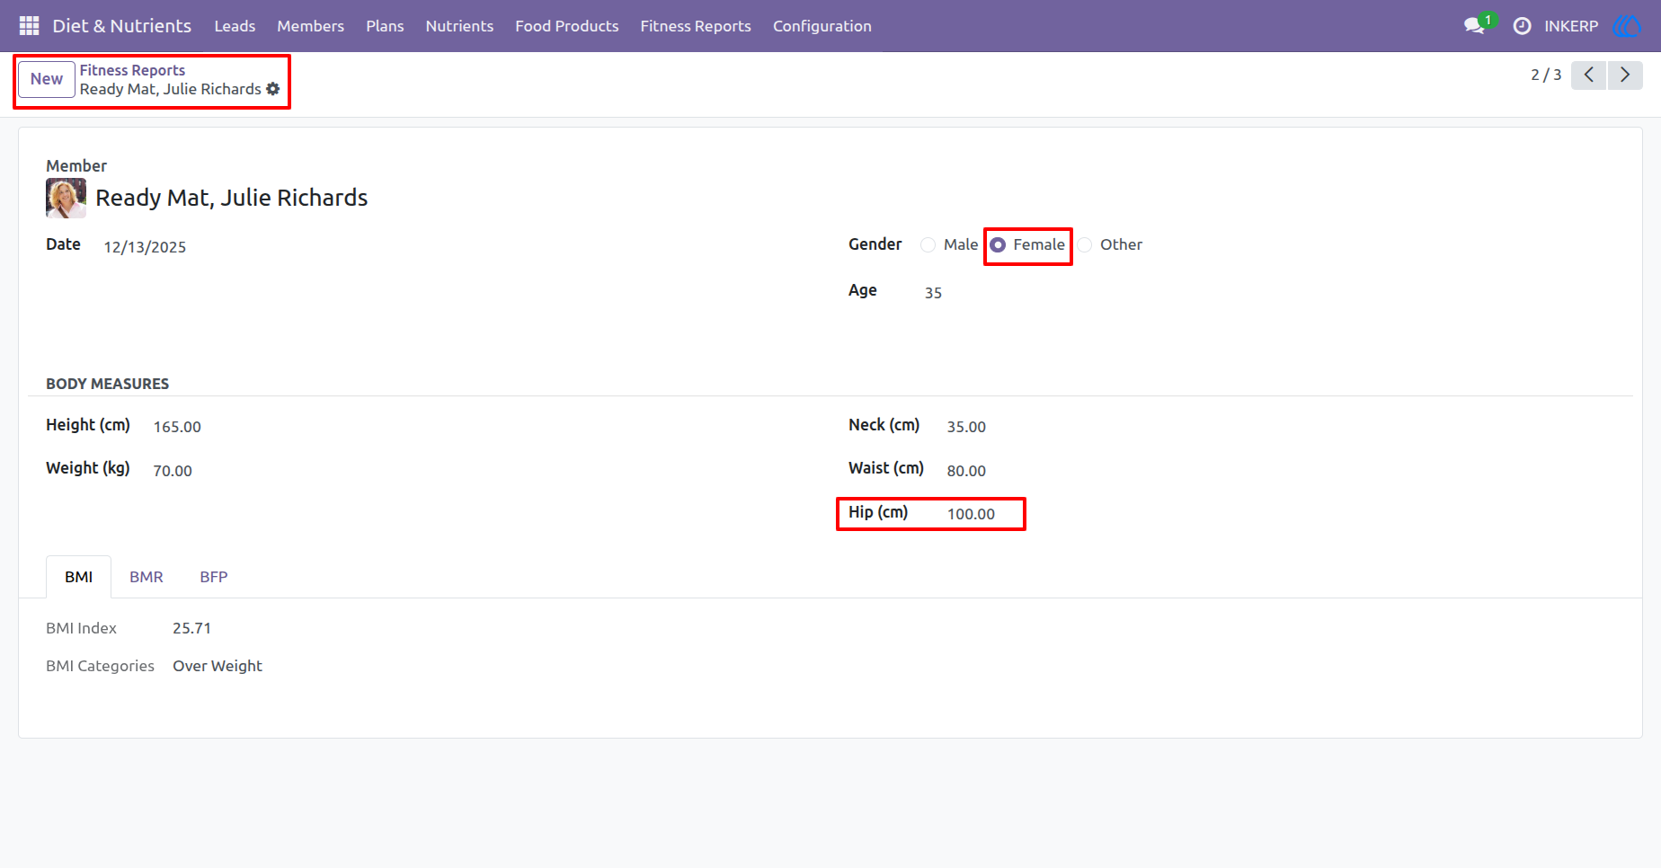The image size is (1661, 868).
Task: Select the Other gender option
Action: pyautogui.click(x=1085, y=244)
